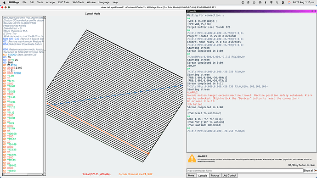The image size is (317, 178).
Task: Click the G-code list vertical scrollbar thumb
Action: pos(45,34)
